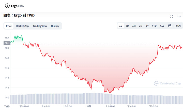Open fullscreen chart view icon
This screenshot has width=183, height=109.
tap(171, 16)
